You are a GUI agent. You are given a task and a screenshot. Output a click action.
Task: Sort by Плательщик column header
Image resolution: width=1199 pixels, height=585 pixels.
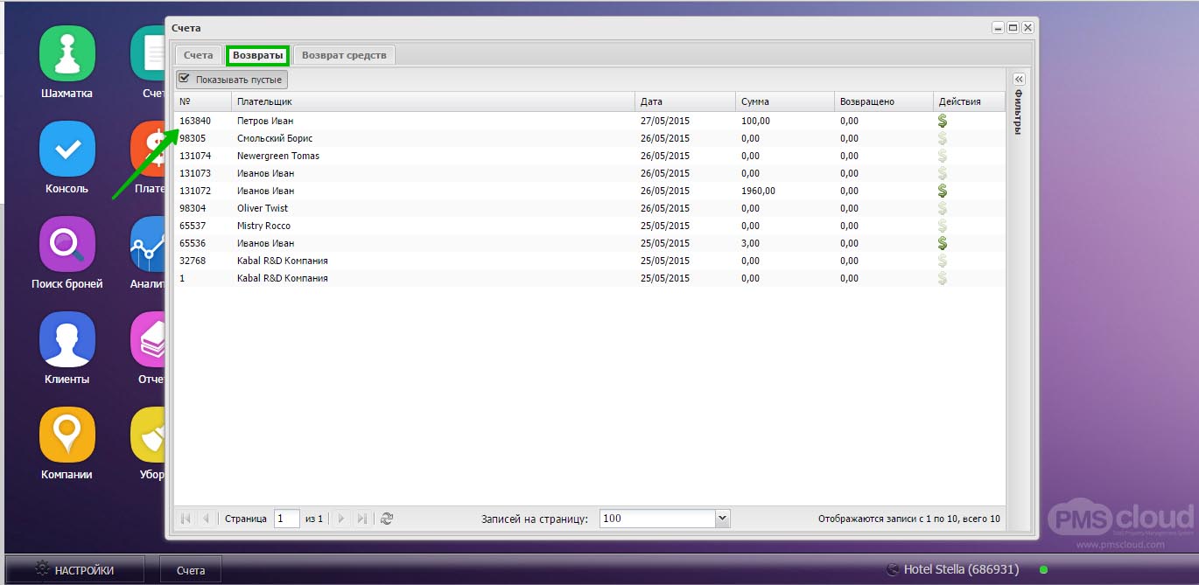pos(433,101)
